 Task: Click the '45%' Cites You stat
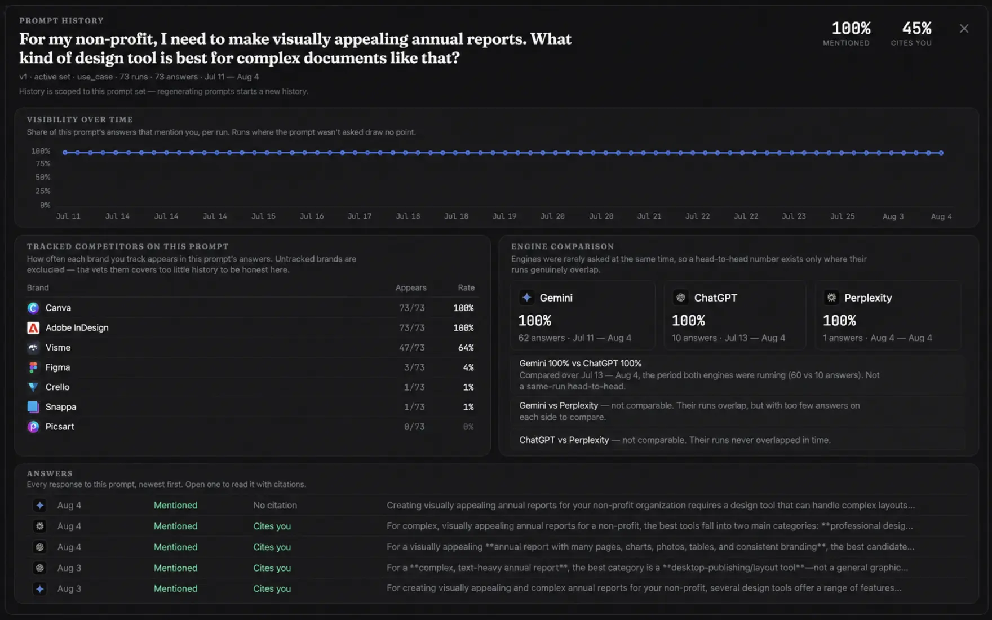click(x=916, y=28)
